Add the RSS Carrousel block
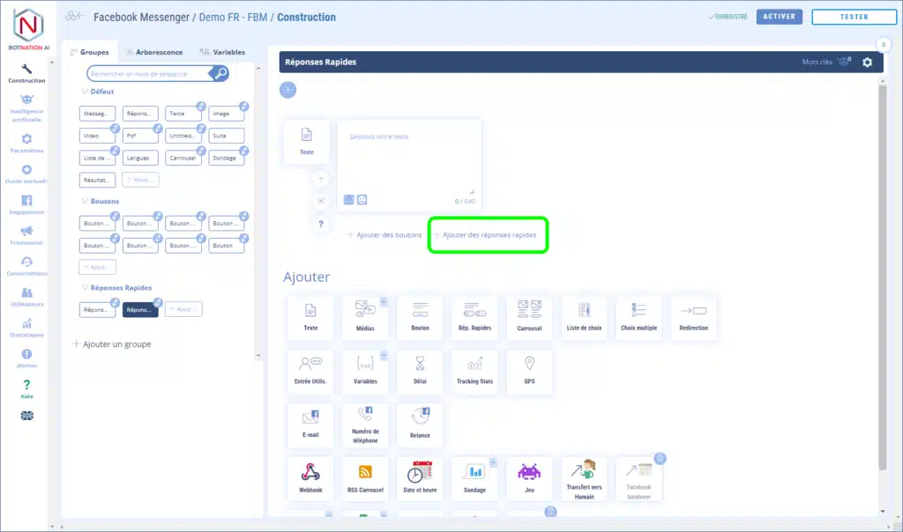903x532 pixels. [365, 477]
